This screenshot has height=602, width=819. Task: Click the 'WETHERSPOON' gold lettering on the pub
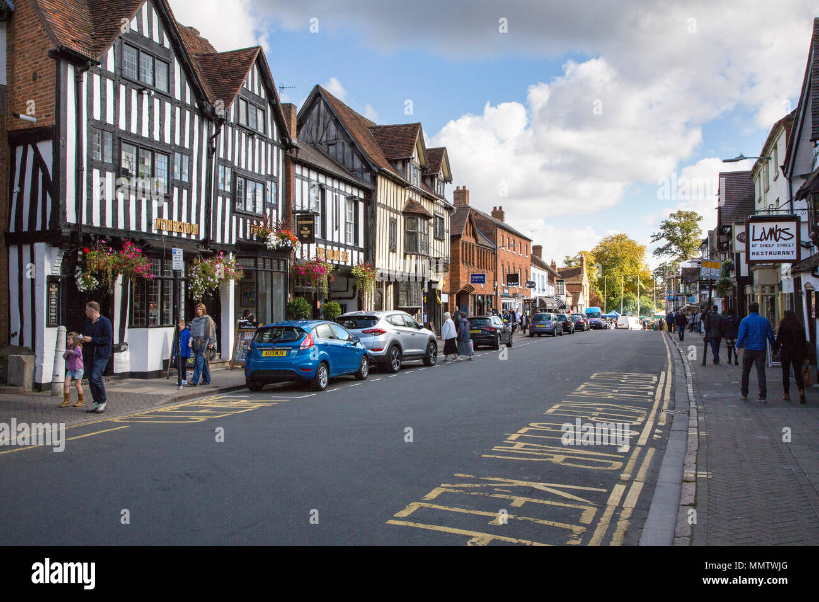(176, 226)
